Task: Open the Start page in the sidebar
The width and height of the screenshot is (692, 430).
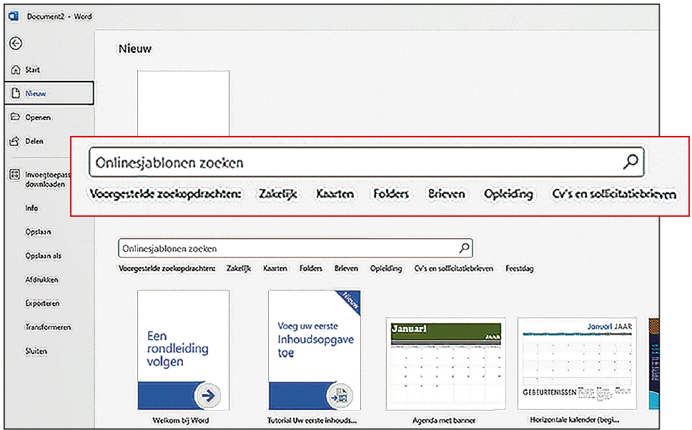Action: pyautogui.click(x=26, y=69)
